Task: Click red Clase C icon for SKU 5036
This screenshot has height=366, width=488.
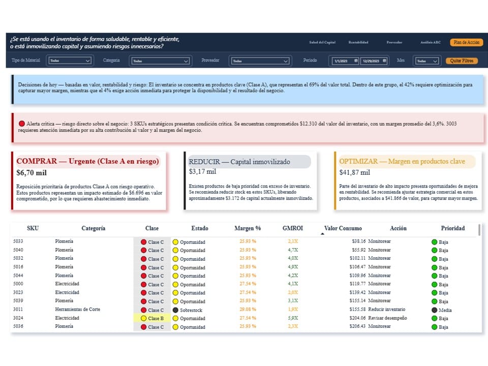Action: point(143,327)
